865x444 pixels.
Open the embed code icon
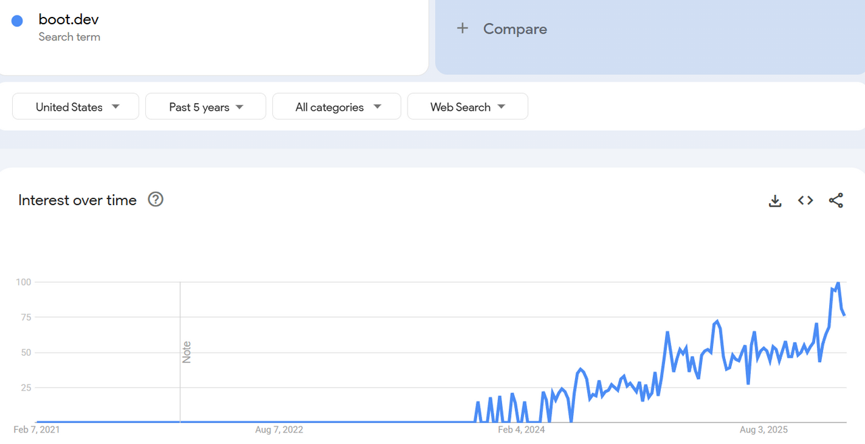point(806,200)
